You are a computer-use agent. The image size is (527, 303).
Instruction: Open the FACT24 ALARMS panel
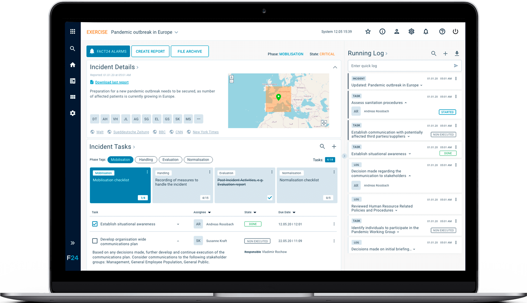[x=108, y=51]
